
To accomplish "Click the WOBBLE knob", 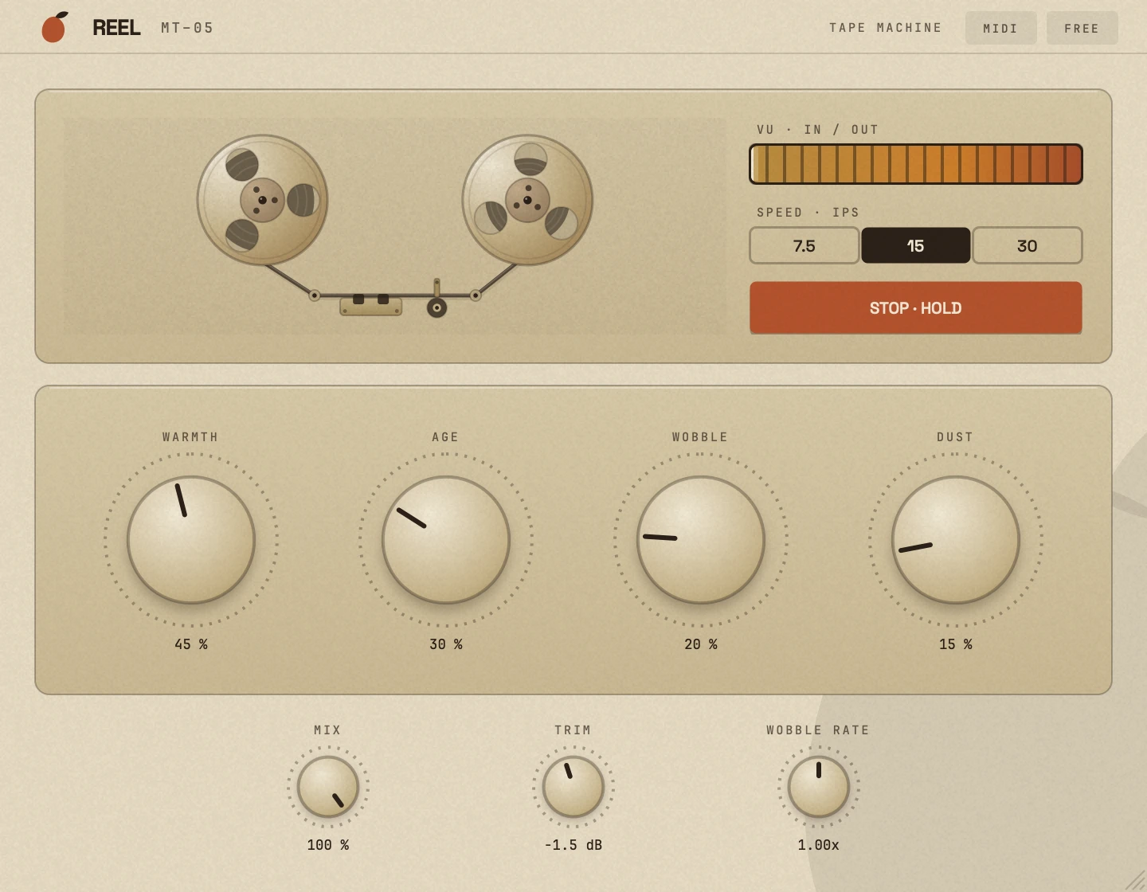I will point(701,540).
